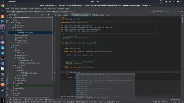
Task: Collapse the config folder
Action: pyautogui.click(x=11, y=23)
